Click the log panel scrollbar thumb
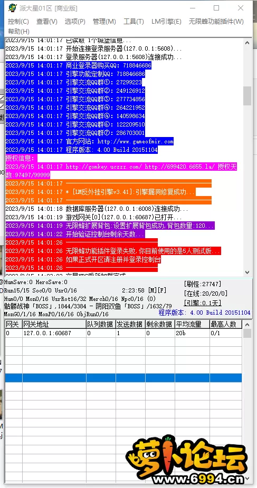 (248, 96)
